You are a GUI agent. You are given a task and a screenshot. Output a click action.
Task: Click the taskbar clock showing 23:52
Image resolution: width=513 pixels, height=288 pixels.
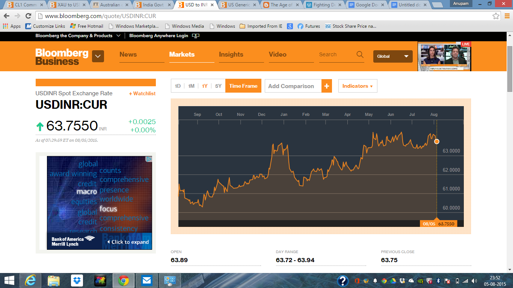point(495,280)
